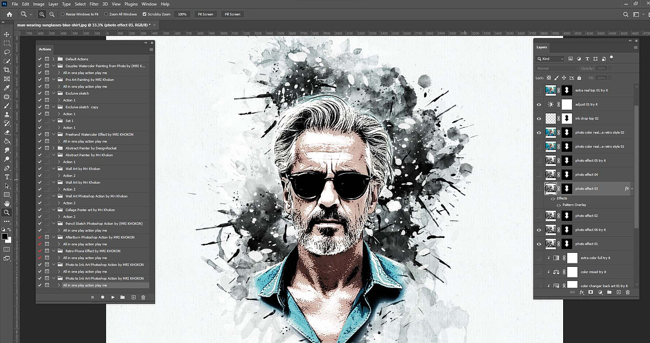The image size is (650, 343).
Task: Click the Fit Screen button
Action: 205,14
